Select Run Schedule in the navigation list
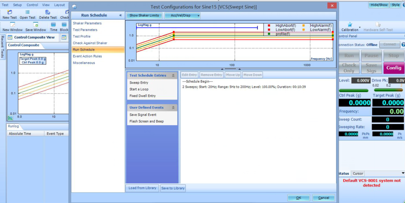This screenshot has width=405, height=203. [x=98, y=50]
